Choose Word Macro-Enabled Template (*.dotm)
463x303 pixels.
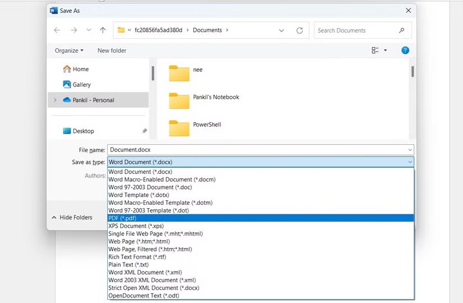(261, 203)
